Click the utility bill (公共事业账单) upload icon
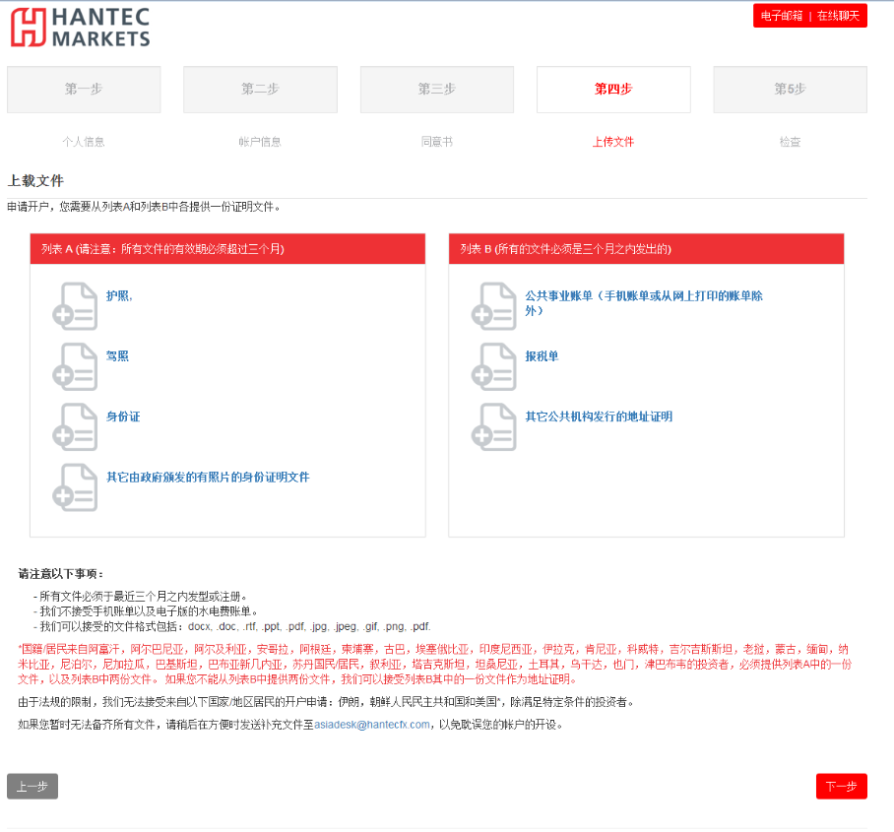Viewport: 894px width, 832px height. click(x=493, y=306)
